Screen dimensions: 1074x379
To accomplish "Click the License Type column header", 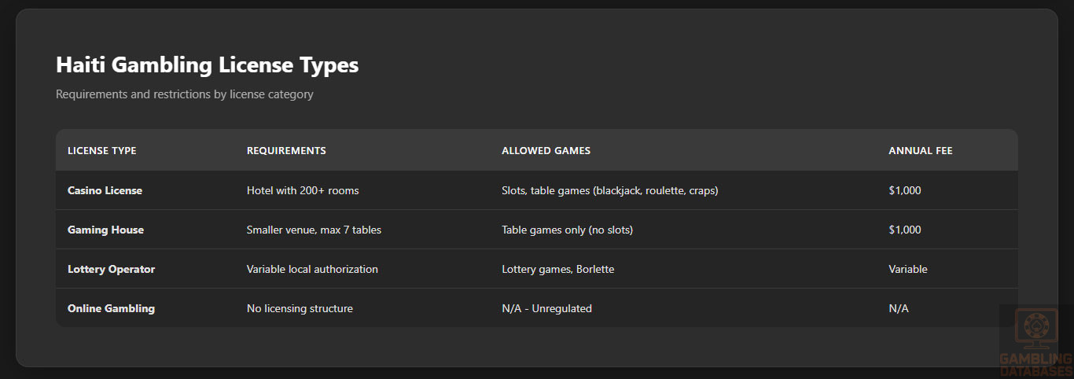I will [x=101, y=150].
